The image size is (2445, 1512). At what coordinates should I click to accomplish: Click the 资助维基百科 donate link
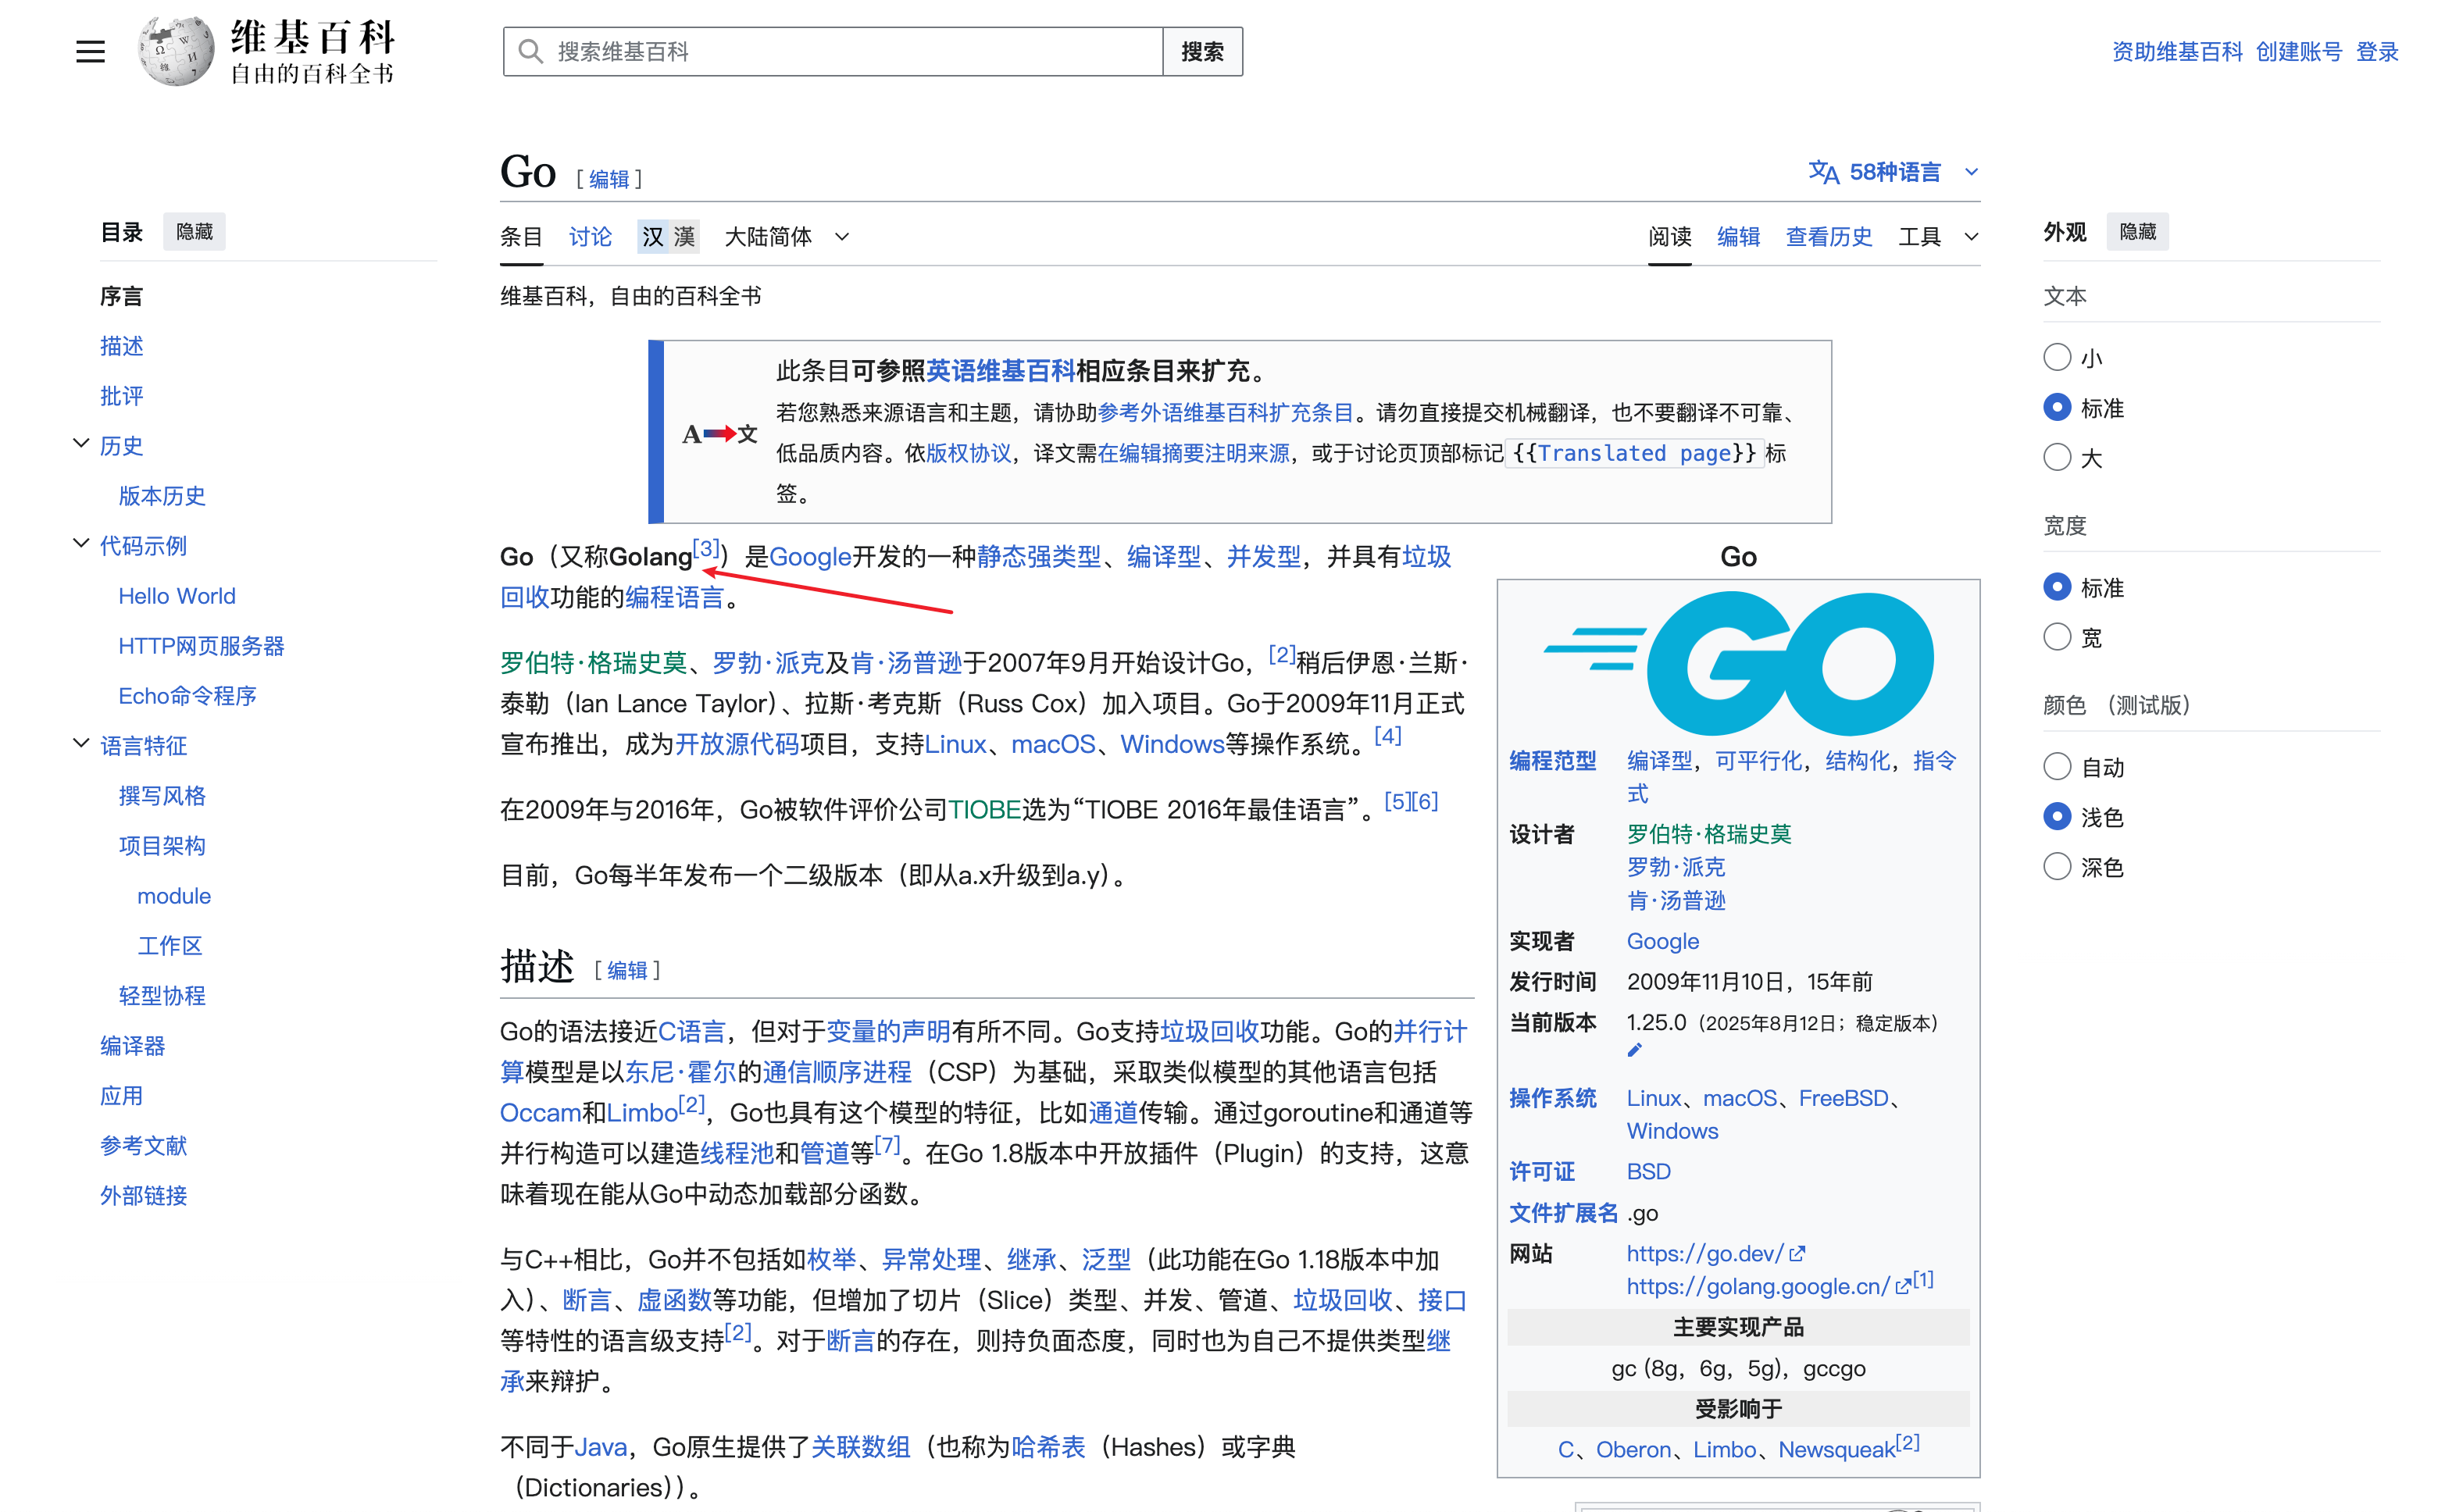(2177, 52)
